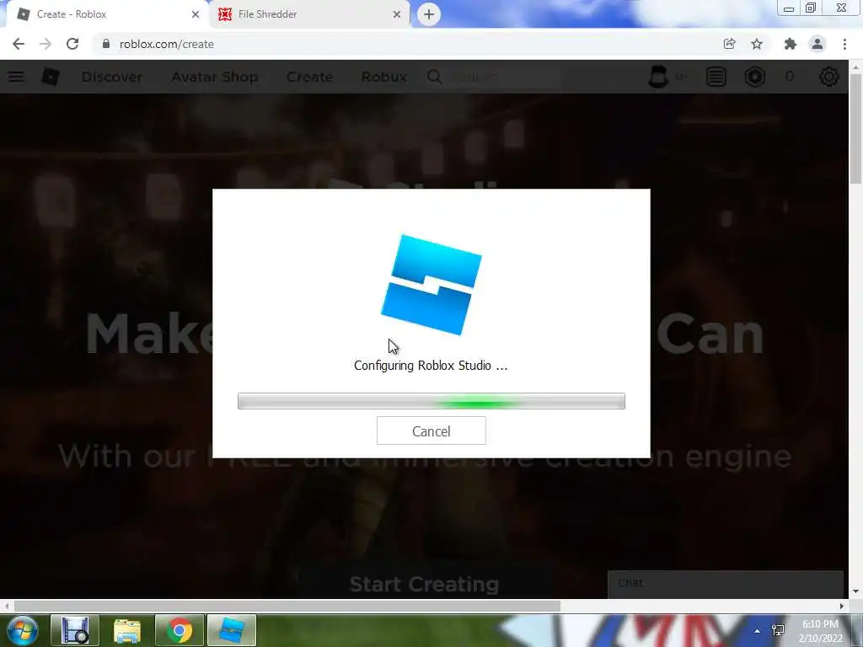The image size is (863, 647).
Task: Close the Create - Roblox tab
Action: click(196, 14)
